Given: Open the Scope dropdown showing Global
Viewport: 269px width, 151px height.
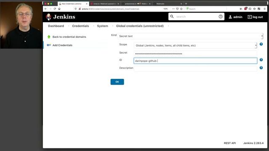Looking at the screenshot, I should pyautogui.click(x=195, y=45).
